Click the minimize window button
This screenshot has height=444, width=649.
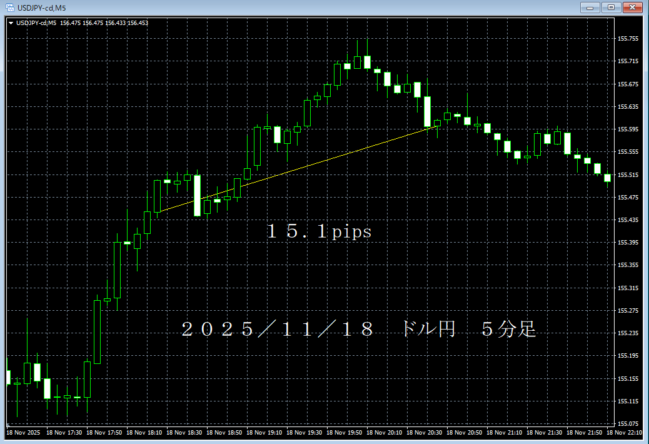pyautogui.click(x=589, y=7)
